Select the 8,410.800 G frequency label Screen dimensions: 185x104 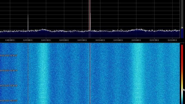(172, 40)
